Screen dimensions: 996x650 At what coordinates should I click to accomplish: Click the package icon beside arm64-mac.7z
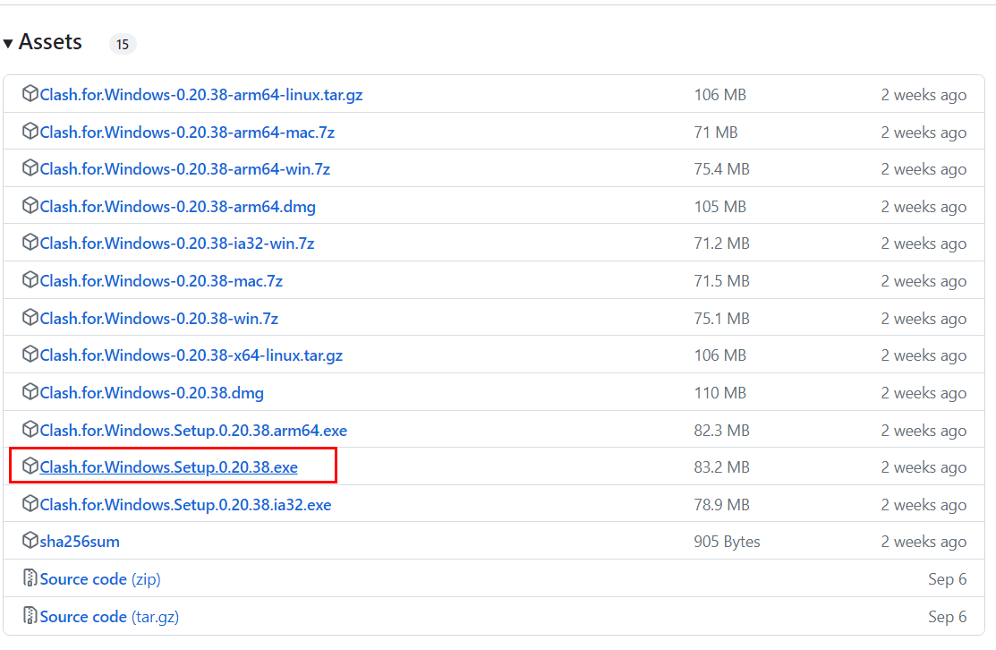point(30,131)
